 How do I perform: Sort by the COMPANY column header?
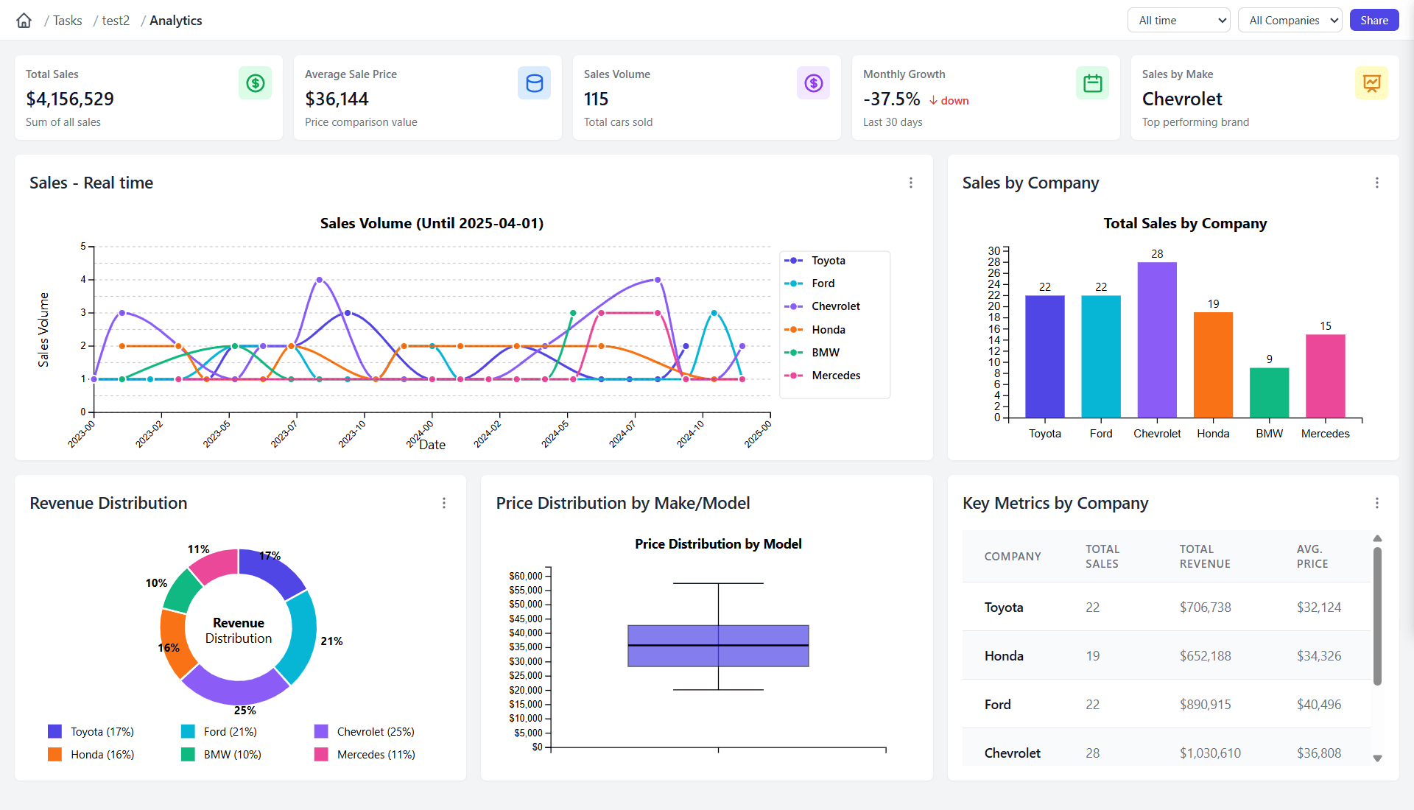pyautogui.click(x=1013, y=557)
